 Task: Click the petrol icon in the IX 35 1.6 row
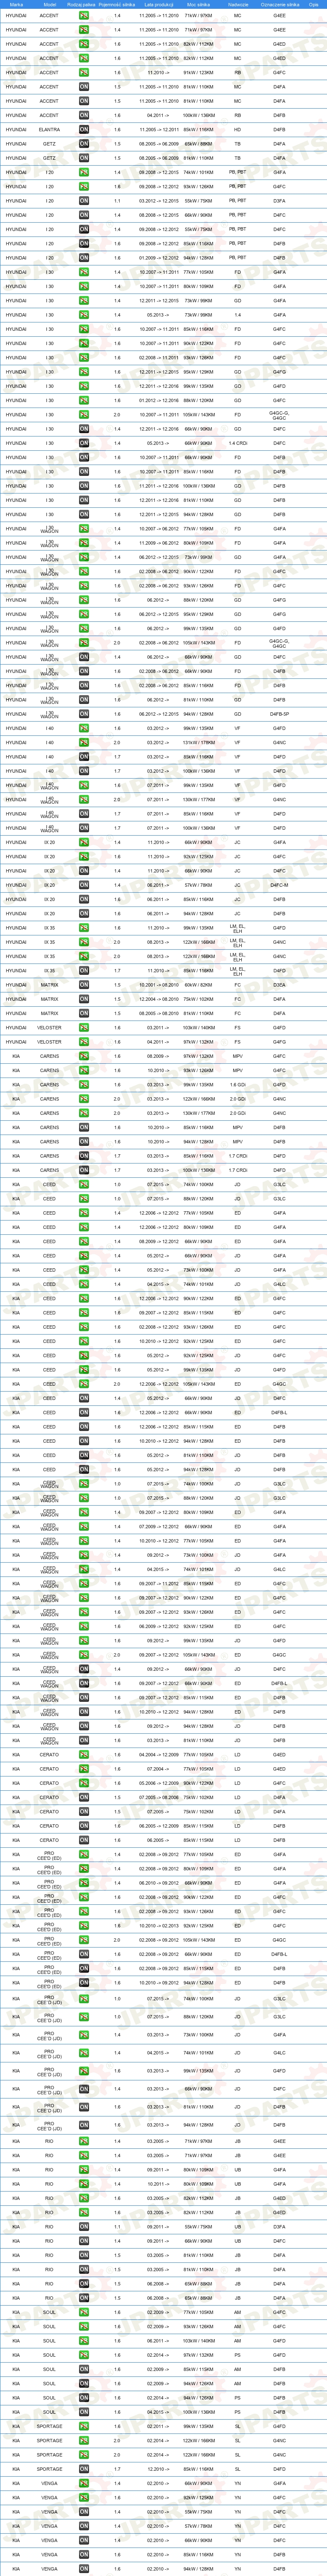coord(84,928)
